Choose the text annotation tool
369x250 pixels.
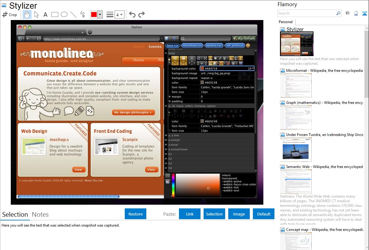click(x=45, y=14)
